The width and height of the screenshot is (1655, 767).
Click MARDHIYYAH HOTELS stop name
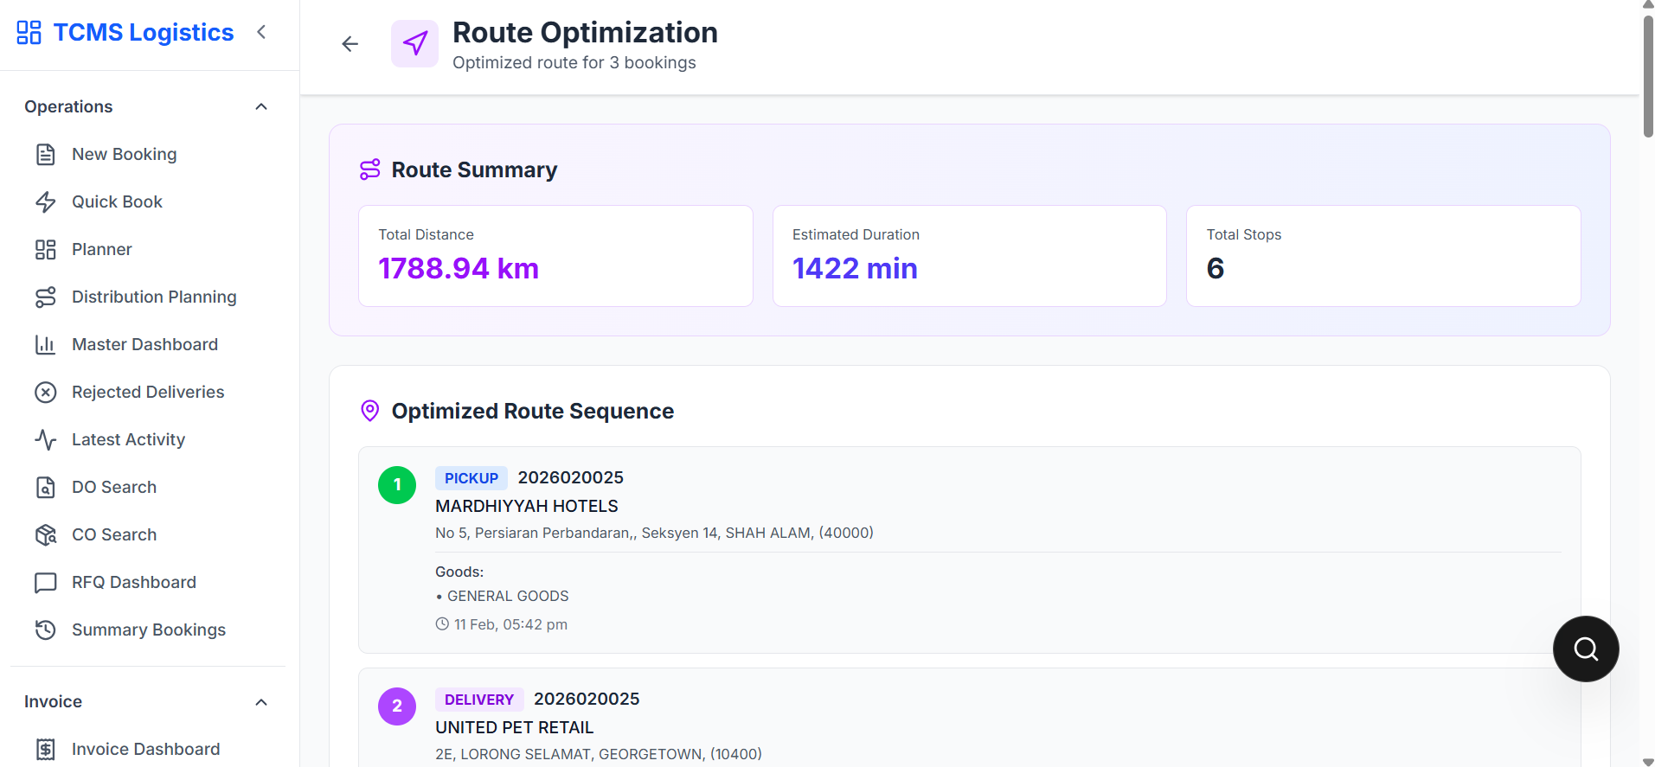pyautogui.click(x=527, y=506)
